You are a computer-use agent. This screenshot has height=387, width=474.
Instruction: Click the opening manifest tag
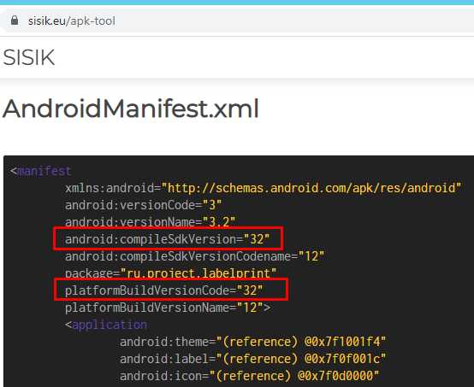click(41, 171)
